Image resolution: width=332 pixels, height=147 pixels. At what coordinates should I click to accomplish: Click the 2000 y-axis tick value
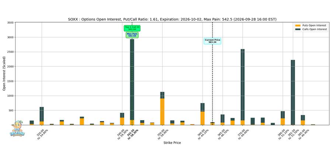point(11,67)
